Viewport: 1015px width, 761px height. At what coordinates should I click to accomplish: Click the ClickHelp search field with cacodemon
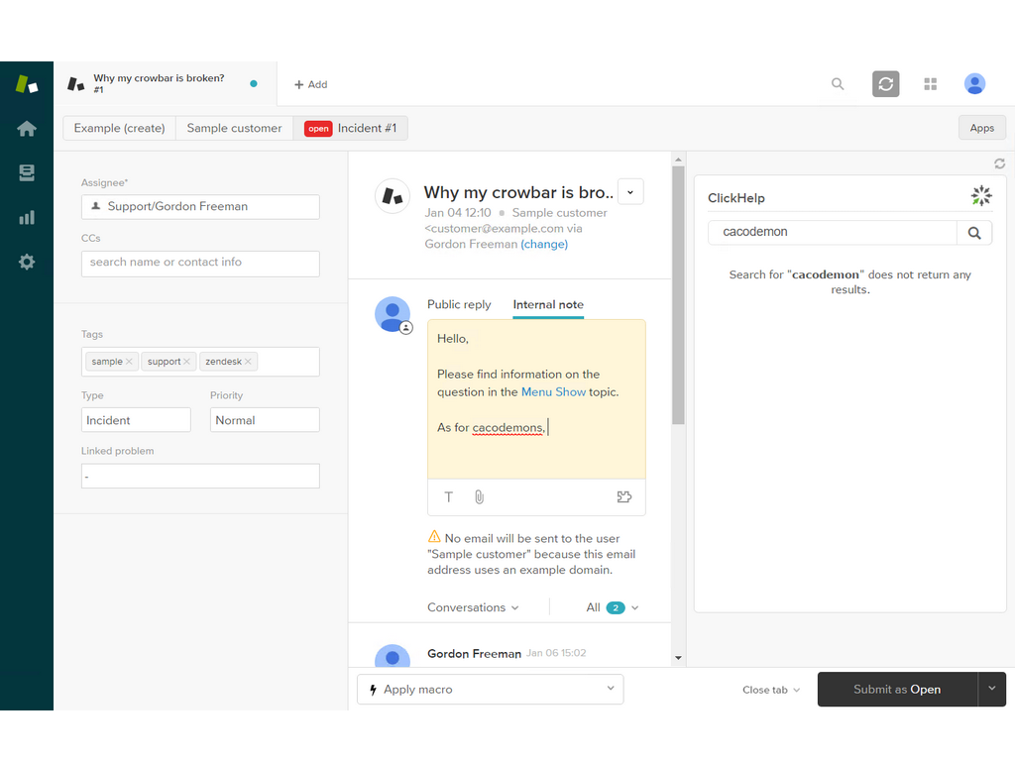tap(833, 233)
